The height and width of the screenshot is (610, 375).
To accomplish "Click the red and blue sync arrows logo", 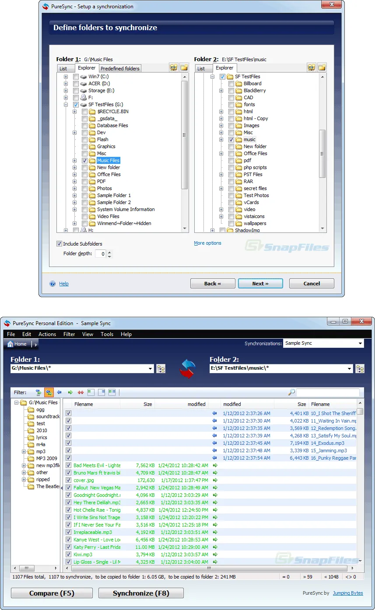I will [188, 369].
